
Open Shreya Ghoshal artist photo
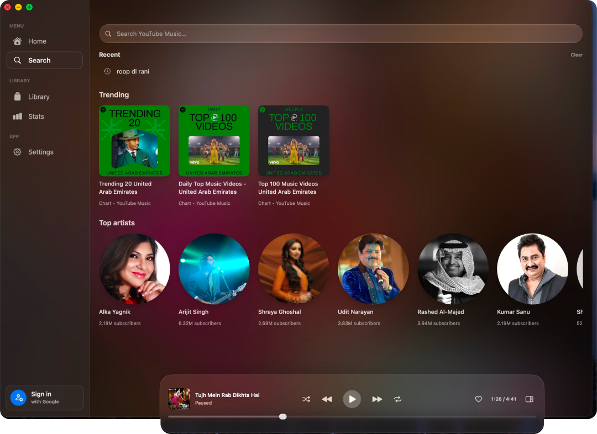tap(294, 269)
